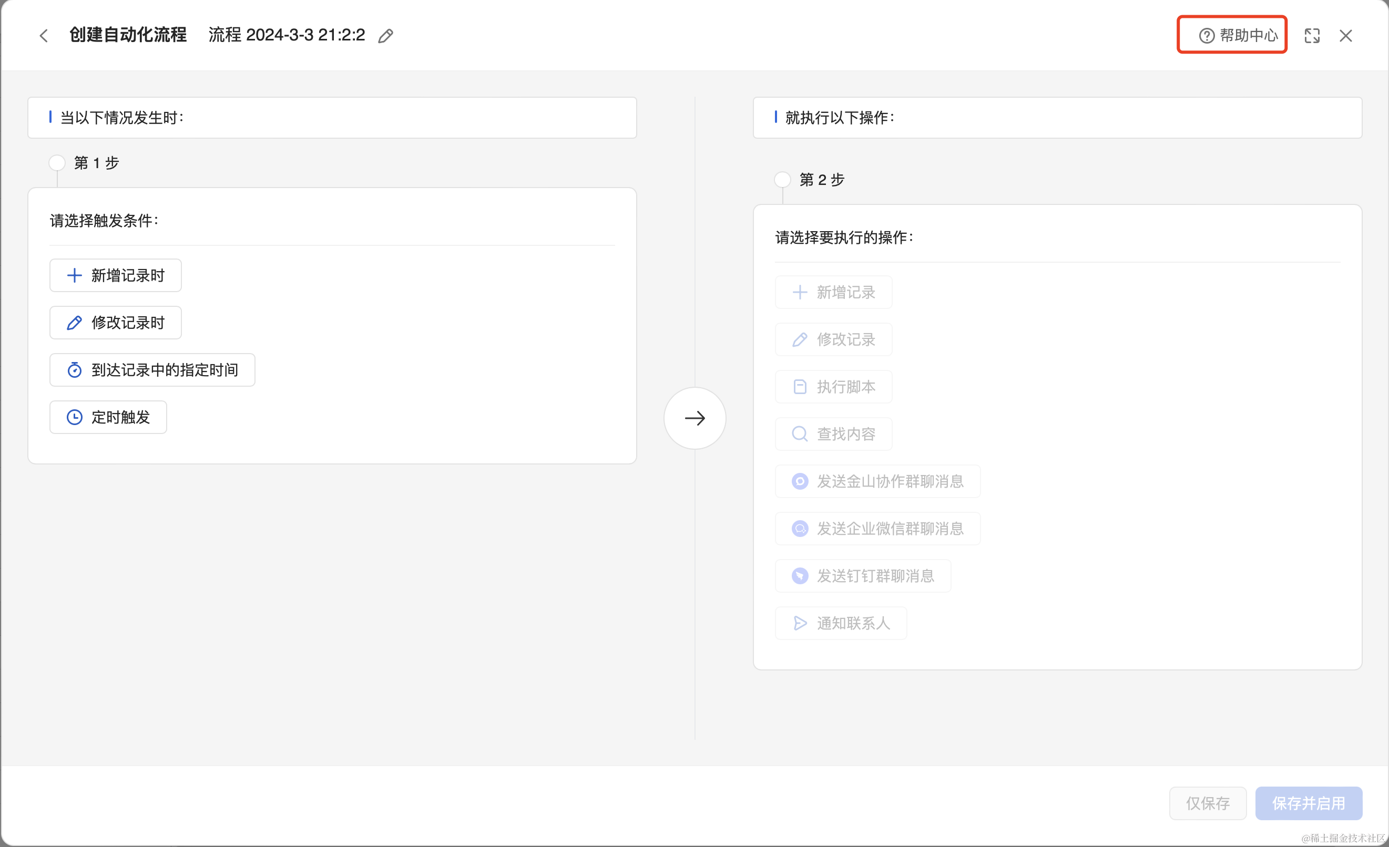
Task: Select step 2 circle marker
Action: click(782, 180)
